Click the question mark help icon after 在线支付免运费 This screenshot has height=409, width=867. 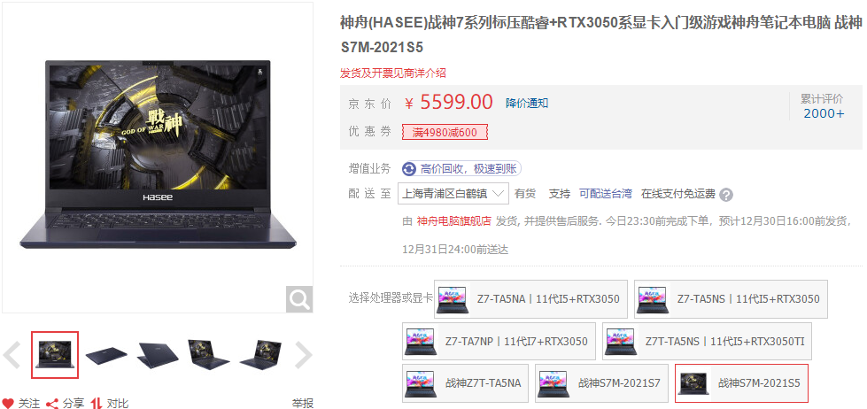[726, 195]
